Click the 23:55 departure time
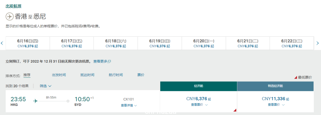The width and height of the screenshot is (321, 115). pos(18,99)
